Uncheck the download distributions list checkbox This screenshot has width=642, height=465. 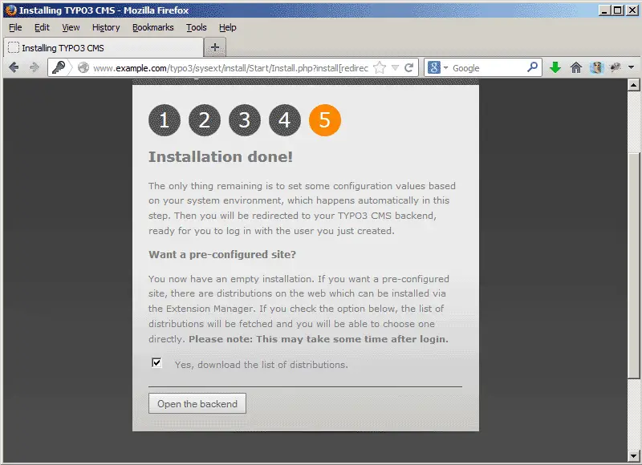click(x=156, y=362)
